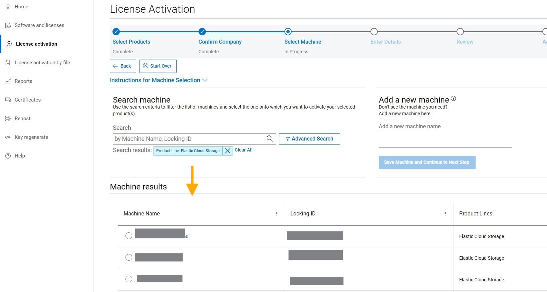The width and height of the screenshot is (547, 292).
Task: Open the Advanced Search filter
Action: pos(309,139)
